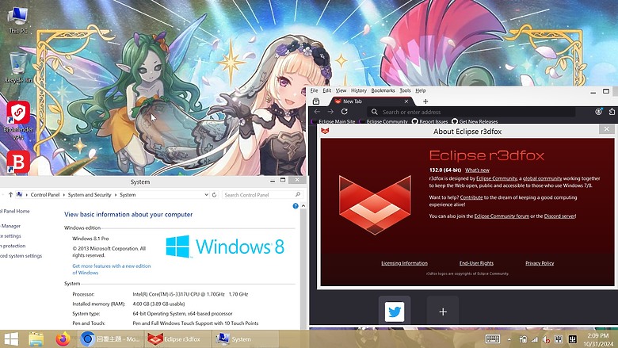Open Privacy Policy link
Image resolution: width=618 pixels, height=348 pixels.
point(540,263)
